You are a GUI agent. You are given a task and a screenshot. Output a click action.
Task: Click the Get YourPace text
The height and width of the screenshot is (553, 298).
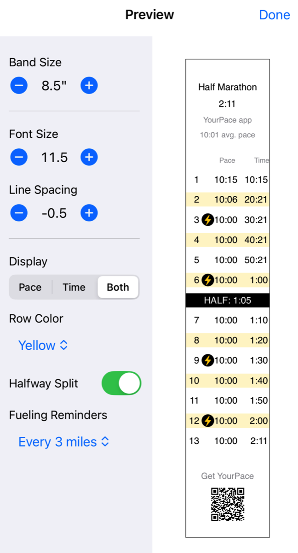click(227, 476)
